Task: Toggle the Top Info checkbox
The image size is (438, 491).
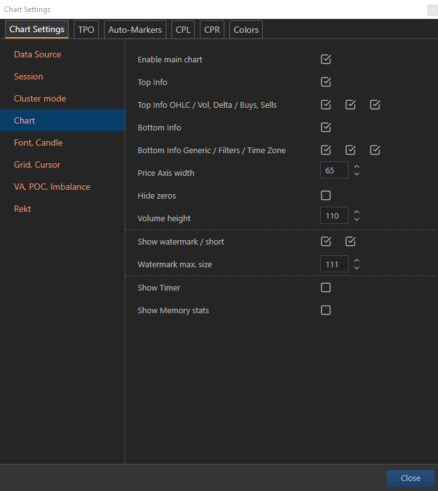Action: (326, 82)
